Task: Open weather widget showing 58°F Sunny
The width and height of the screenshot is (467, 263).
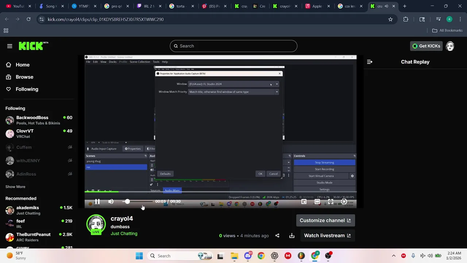Action: pos(16,256)
